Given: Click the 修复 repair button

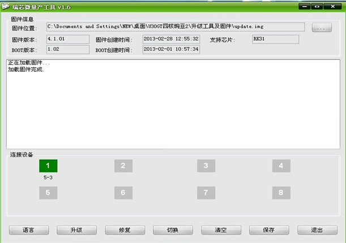Looking at the screenshot, I should click(x=125, y=230).
